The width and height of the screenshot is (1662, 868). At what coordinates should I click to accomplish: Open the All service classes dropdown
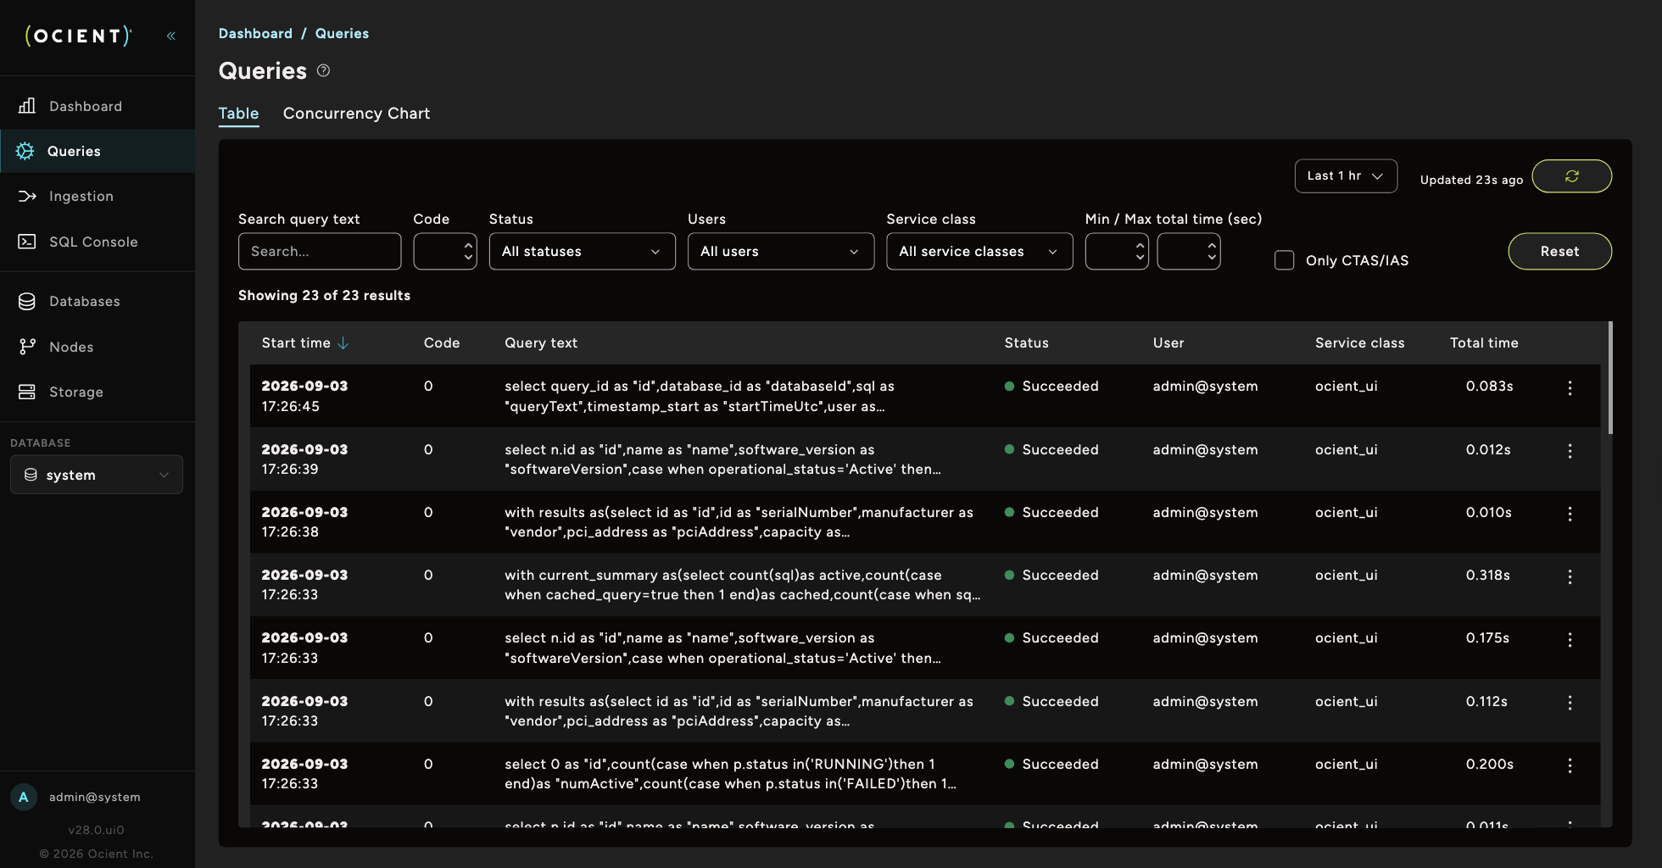point(979,252)
